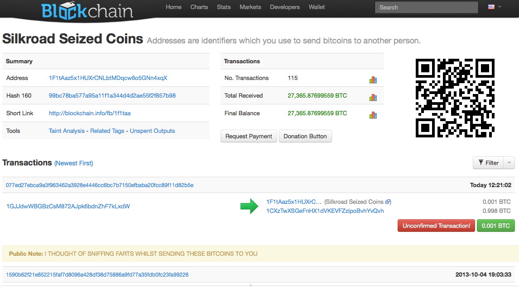The image size is (519, 287).
Task: Click the Donation Button
Action: click(305, 136)
